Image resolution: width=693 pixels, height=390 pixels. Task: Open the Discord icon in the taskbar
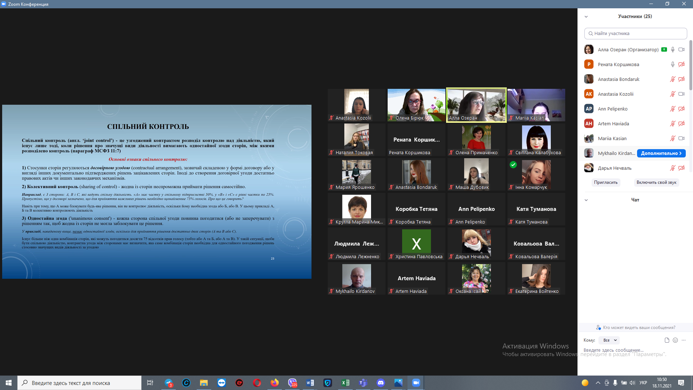pyautogui.click(x=380, y=383)
